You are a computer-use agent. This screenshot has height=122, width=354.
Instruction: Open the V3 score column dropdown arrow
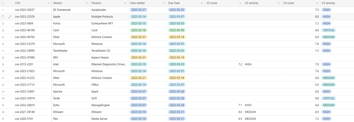point(317,3)
